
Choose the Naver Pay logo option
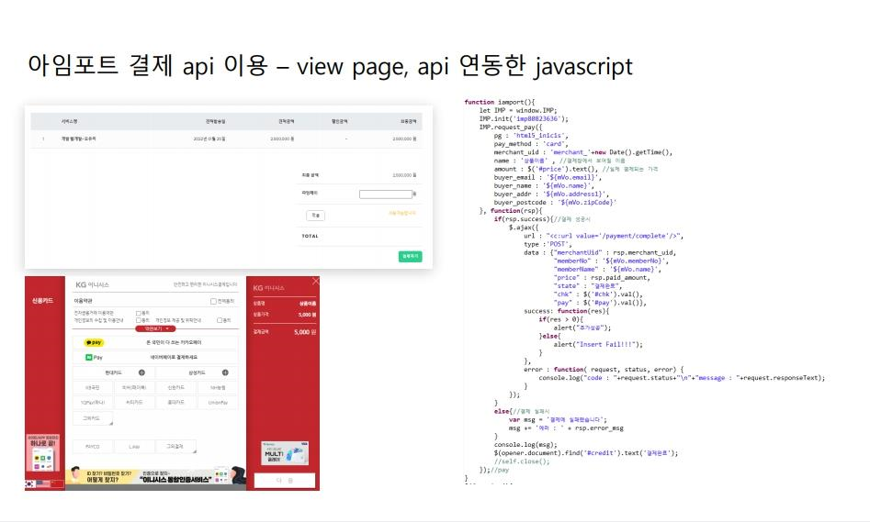coord(94,357)
